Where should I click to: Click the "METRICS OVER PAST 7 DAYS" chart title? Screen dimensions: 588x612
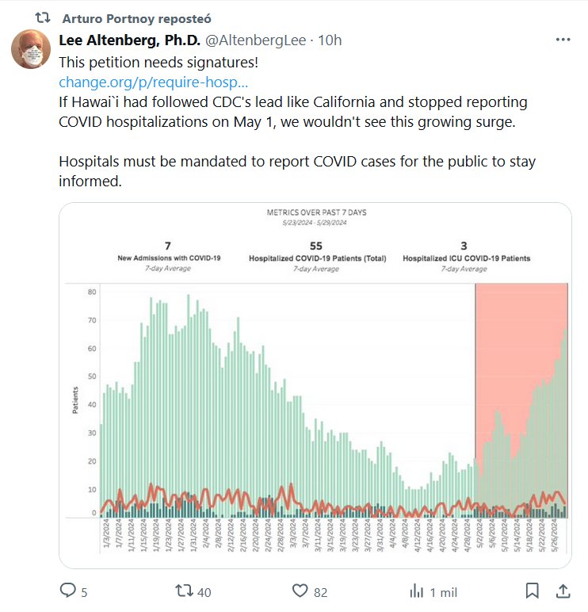[317, 212]
